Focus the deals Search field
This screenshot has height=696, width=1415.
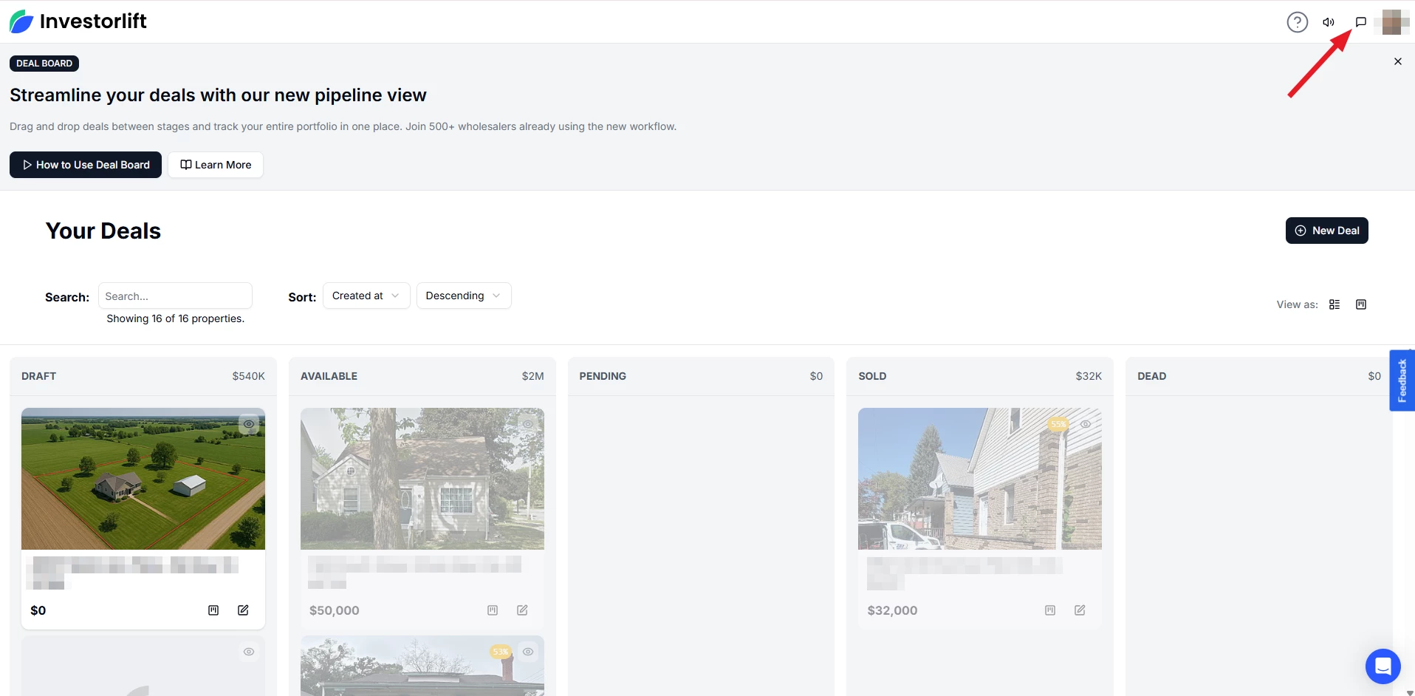coord(175,296)
